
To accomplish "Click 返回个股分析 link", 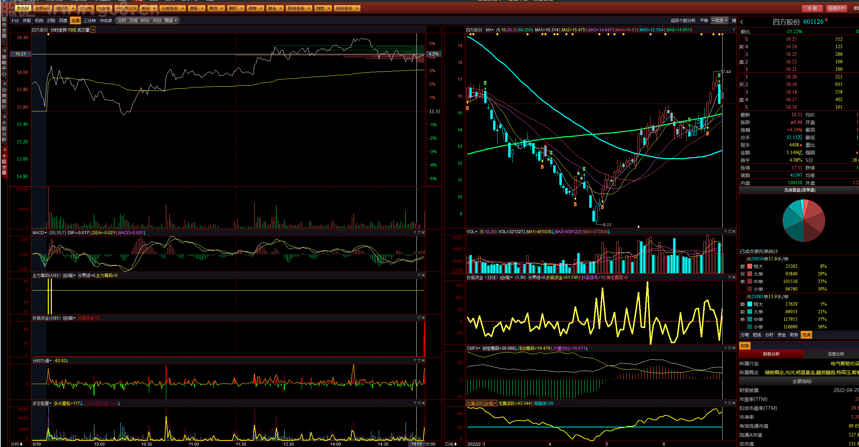I will pos(683,21).
